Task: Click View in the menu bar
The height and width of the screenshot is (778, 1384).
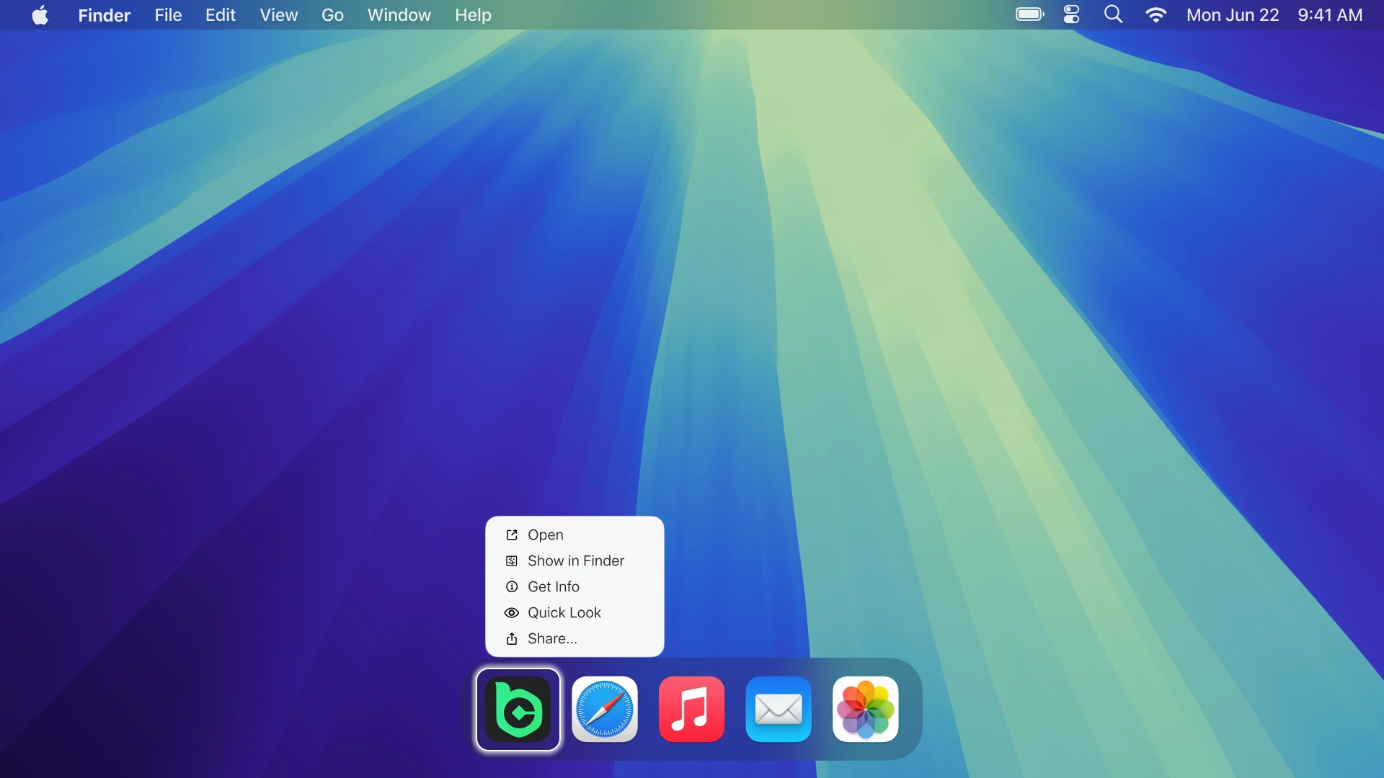Action: coord(278,14)
